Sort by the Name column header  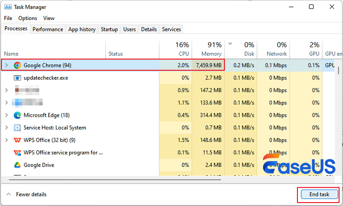point(11,54)
